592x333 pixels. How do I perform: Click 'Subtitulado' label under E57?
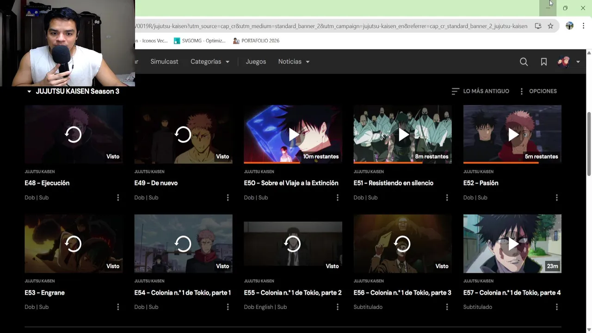478,307
